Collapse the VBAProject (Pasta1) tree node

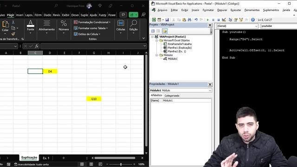(x=152, y=37)
